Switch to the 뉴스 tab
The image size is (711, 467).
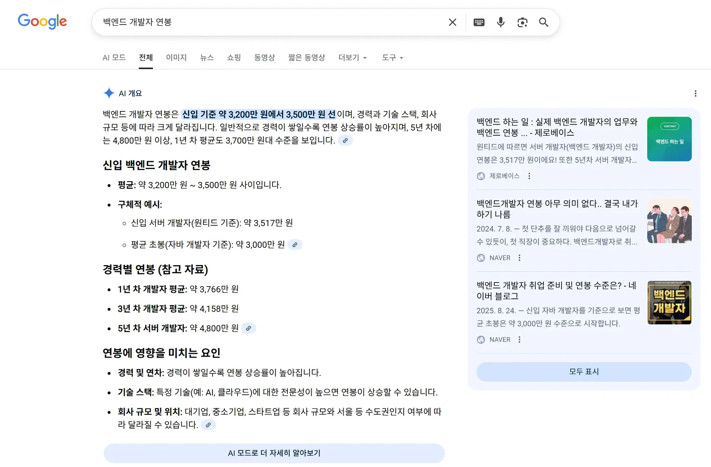point(207,58)
